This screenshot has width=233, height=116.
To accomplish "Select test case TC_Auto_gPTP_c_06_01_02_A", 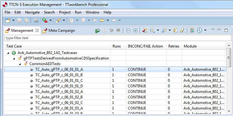I will coord(59,92).
